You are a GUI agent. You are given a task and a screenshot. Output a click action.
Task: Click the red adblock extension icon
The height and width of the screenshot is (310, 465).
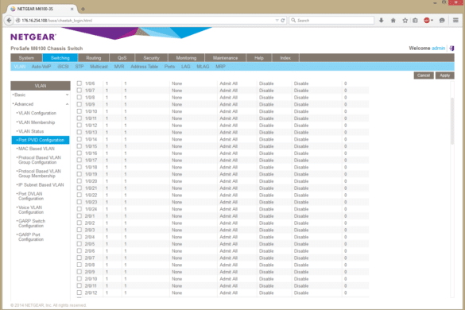click(427, 20)
